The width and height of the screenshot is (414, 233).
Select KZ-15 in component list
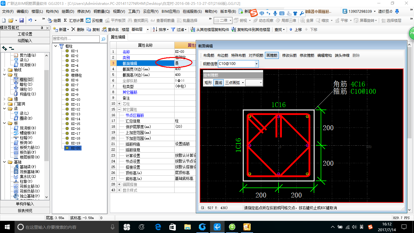75,124
